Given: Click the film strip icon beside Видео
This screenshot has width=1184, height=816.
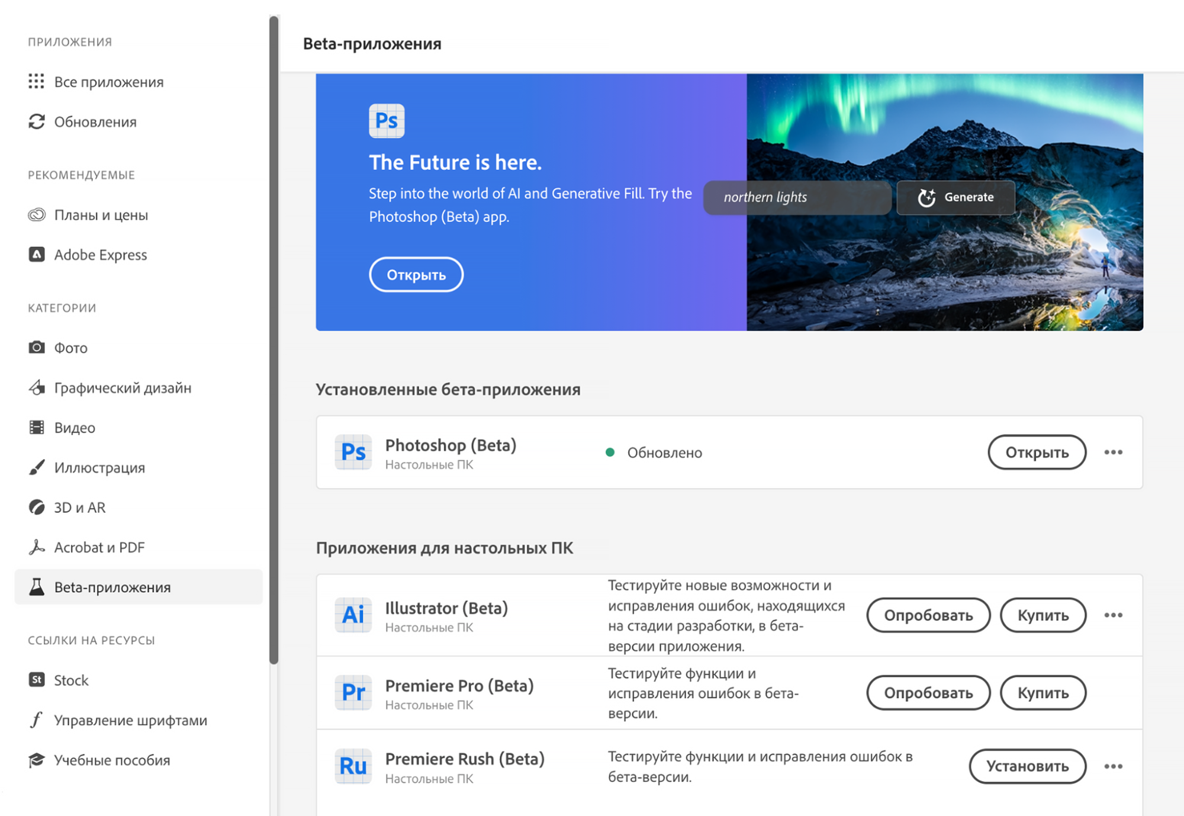Looking at the screenshot, I should [37, 427].
